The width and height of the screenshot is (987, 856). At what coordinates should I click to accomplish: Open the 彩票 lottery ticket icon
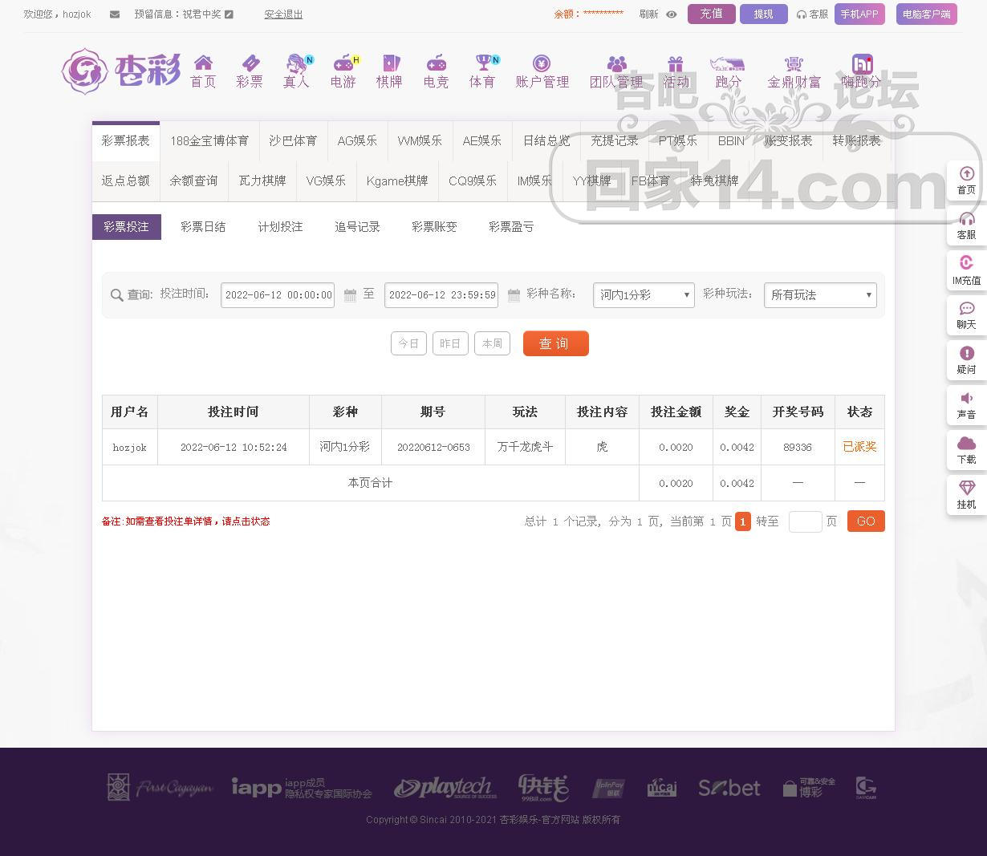[x=250, y=63]
